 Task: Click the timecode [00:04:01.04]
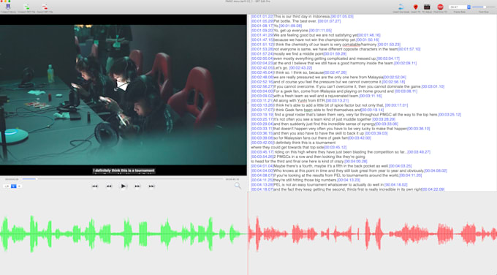pyautogui.click(x=262, y=166)
